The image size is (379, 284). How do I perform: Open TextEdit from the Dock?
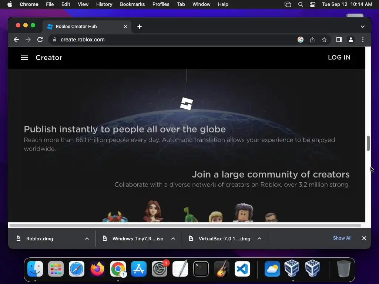click(x=180, y=269)
